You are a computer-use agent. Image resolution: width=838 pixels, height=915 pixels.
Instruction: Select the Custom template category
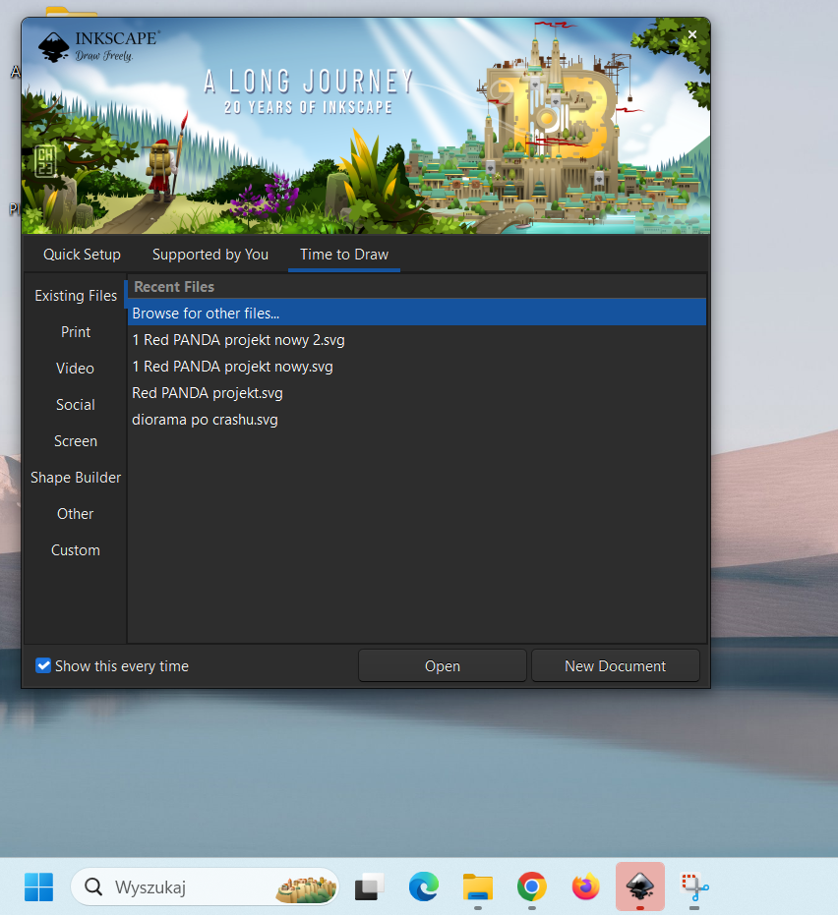pyautogui.click(x=76, y=550)
